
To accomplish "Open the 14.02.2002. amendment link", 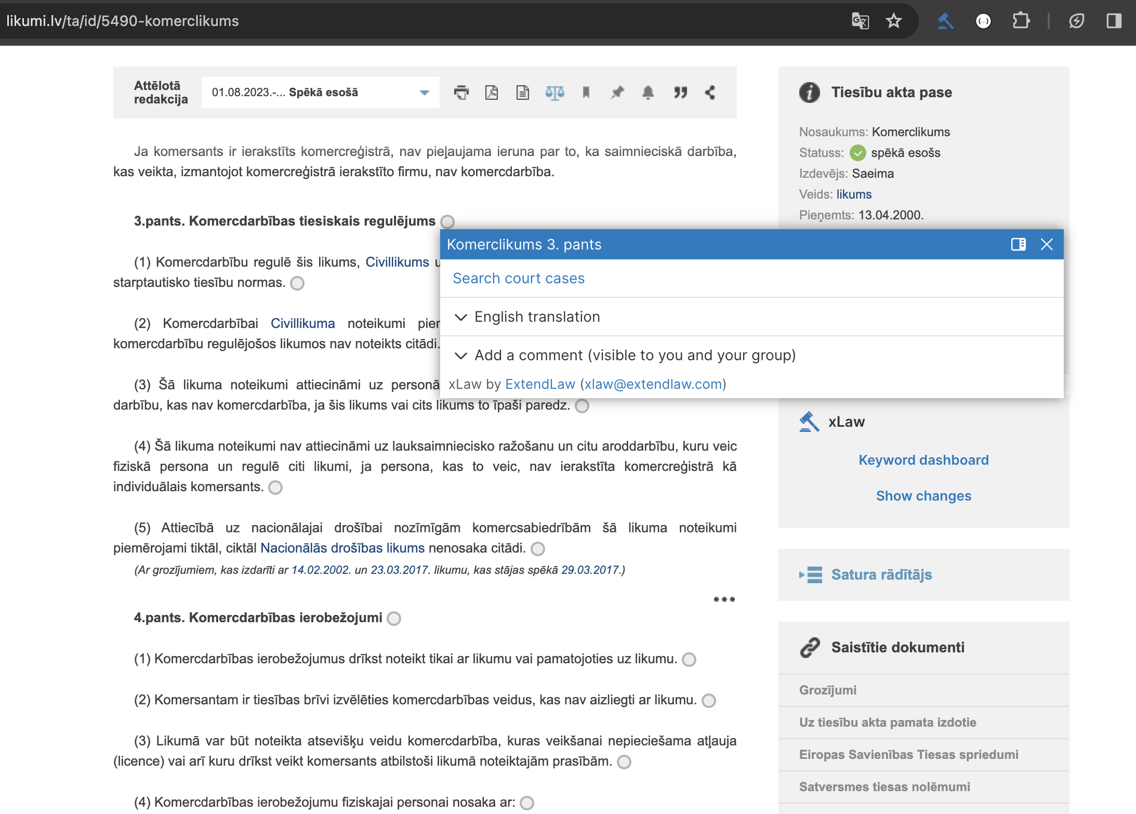I will tap(321, 570).
